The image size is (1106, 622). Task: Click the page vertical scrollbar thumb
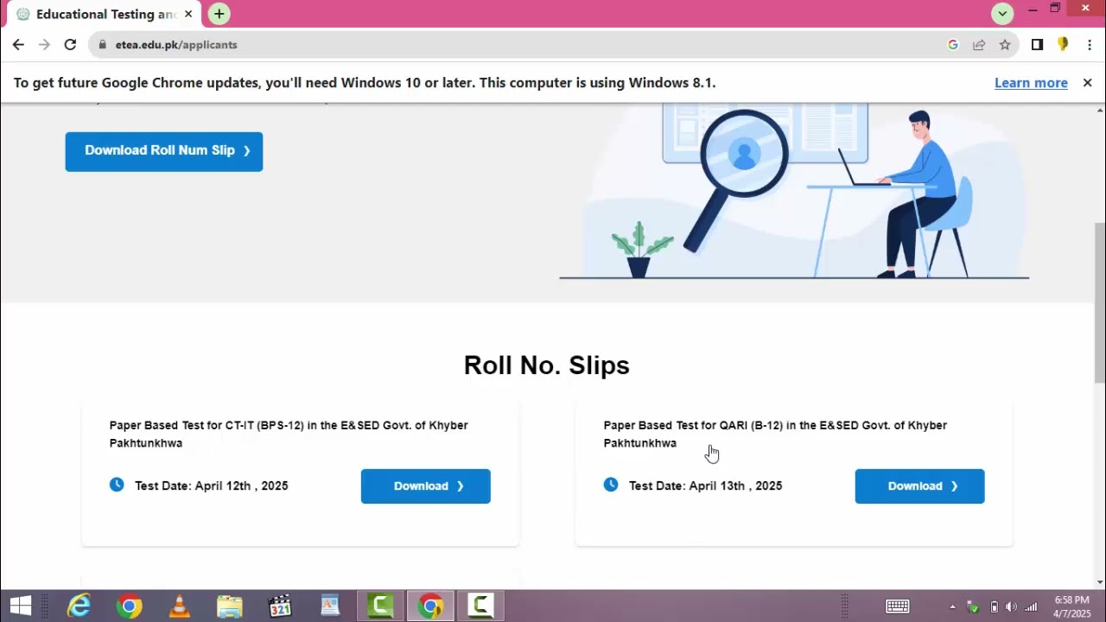1099,302
